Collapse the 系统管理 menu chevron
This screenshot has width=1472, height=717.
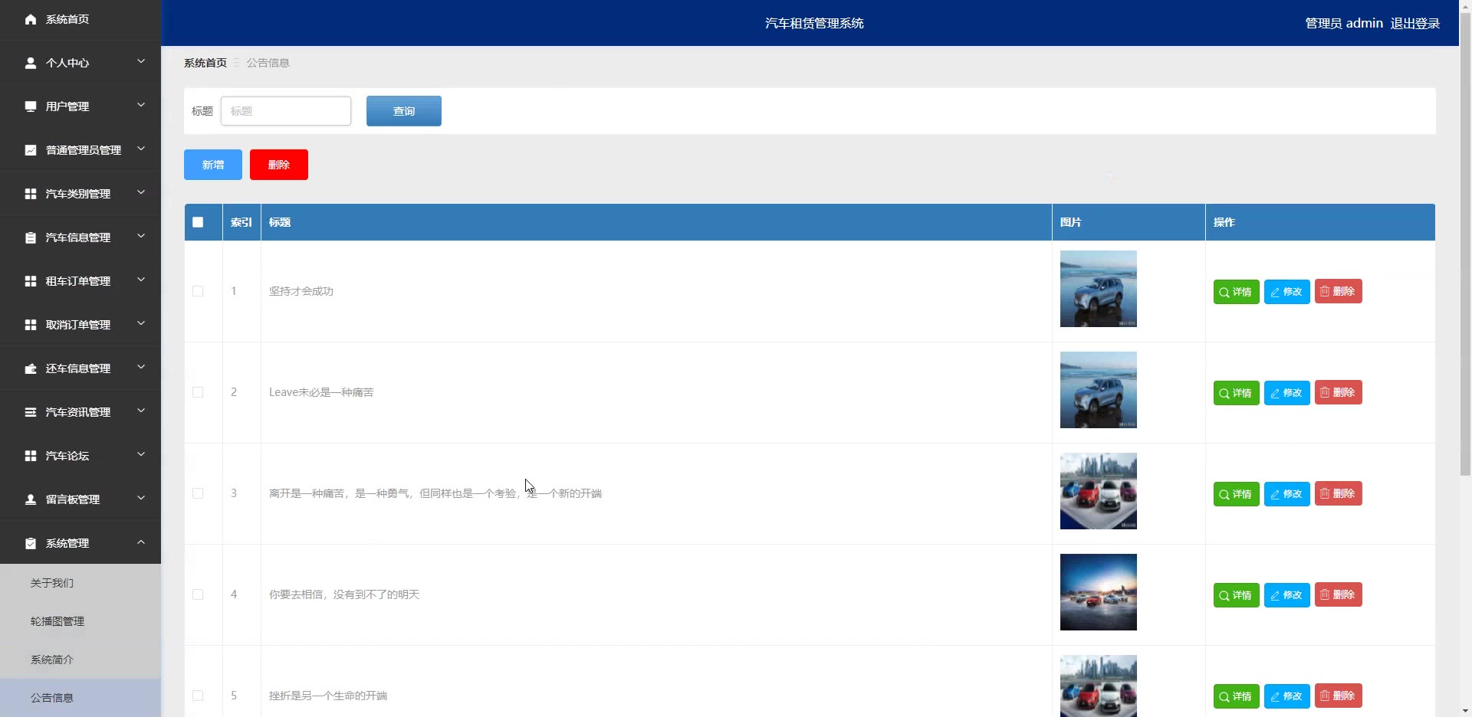click(141, 542)
